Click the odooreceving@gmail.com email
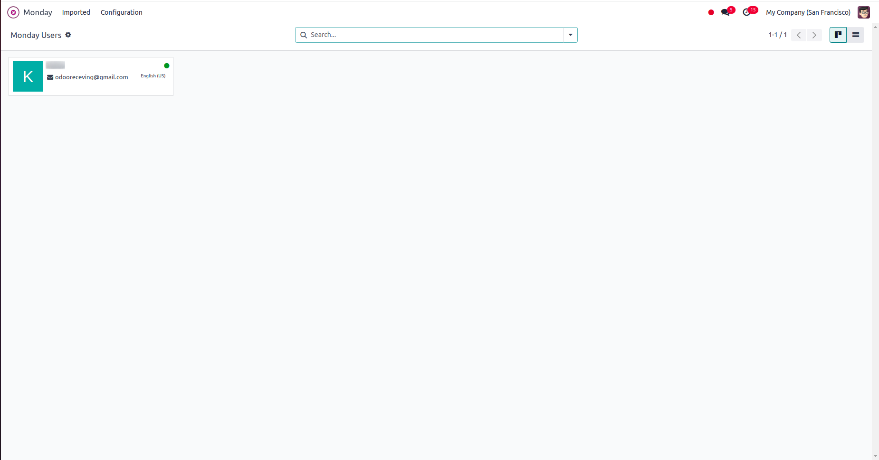The width and height of the screenshot is (879, 460). pos(92,77)
